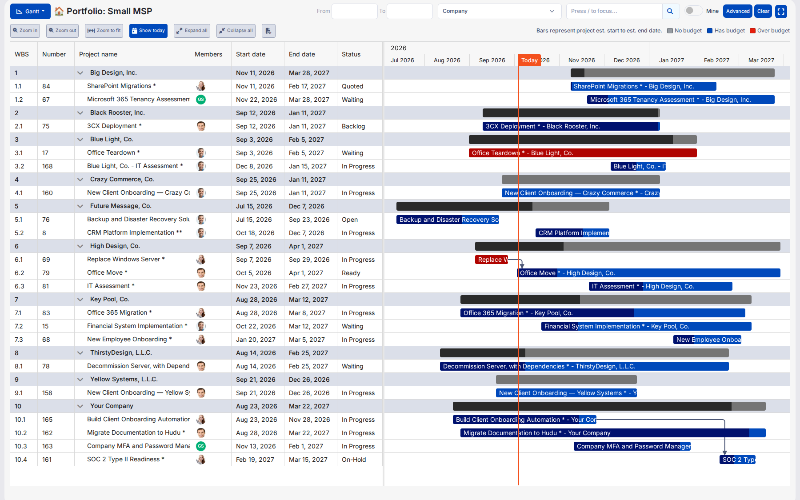The height and width of the screenshot is (500, 800).
Task: Collapse the Your Company group
Action: click(x=80, y=406)
